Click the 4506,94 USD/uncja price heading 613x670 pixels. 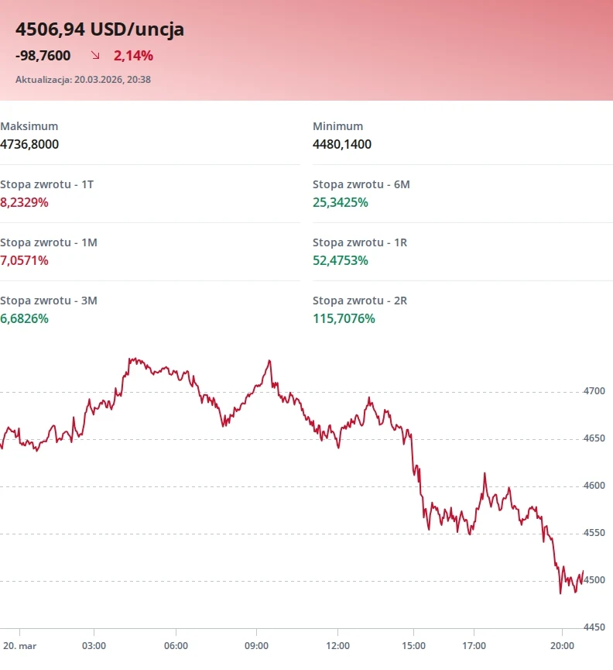(x=100, y=29)
